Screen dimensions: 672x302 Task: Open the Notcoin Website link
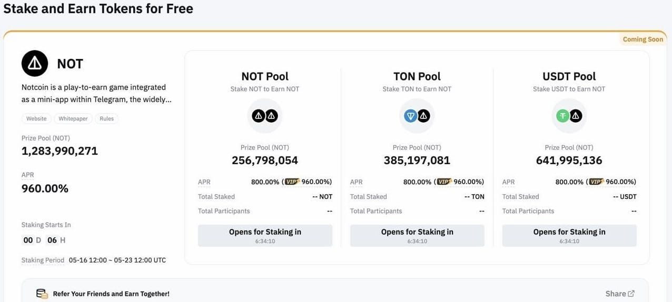37,119
